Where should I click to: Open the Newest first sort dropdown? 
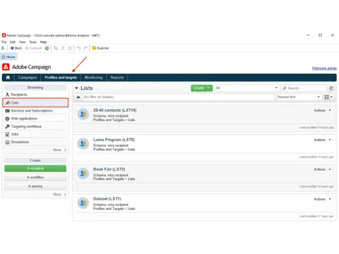pyautogui.click(x=299, y=97)
